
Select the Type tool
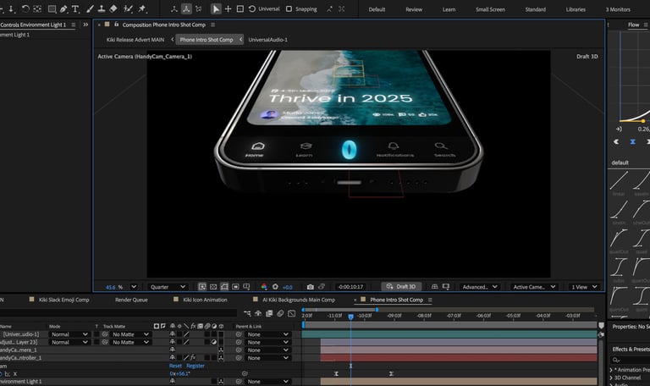75,8
